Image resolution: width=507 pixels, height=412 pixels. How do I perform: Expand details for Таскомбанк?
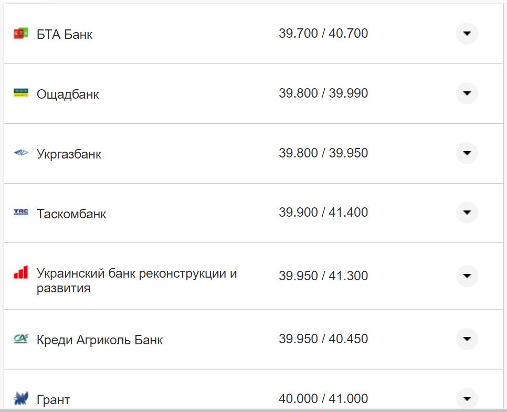(x=466, y=213)
